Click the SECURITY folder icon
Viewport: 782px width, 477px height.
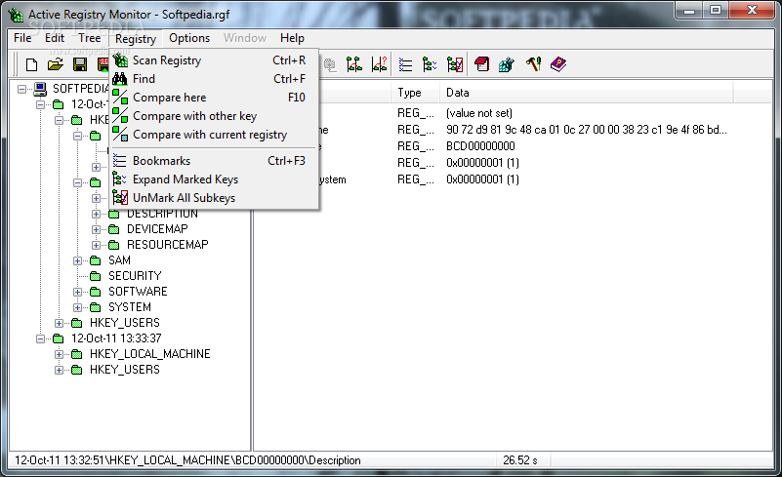(96, 276)
